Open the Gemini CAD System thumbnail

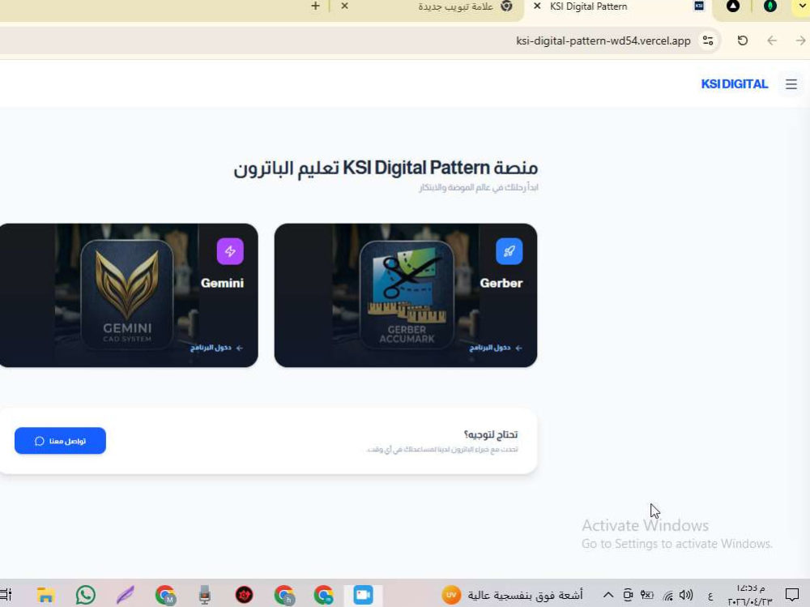pos(127,295)
